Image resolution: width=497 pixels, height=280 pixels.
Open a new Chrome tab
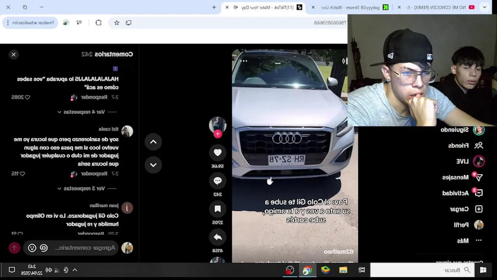point(214,7)
